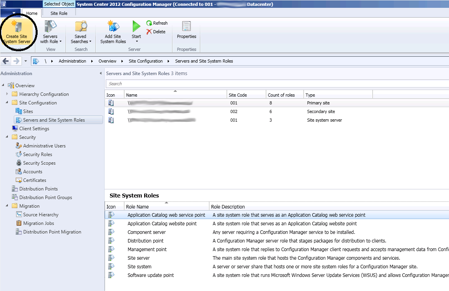Click Administration in the breadcrumb
449x291 pixels.
pyautogui.click(x=72, y=61)
